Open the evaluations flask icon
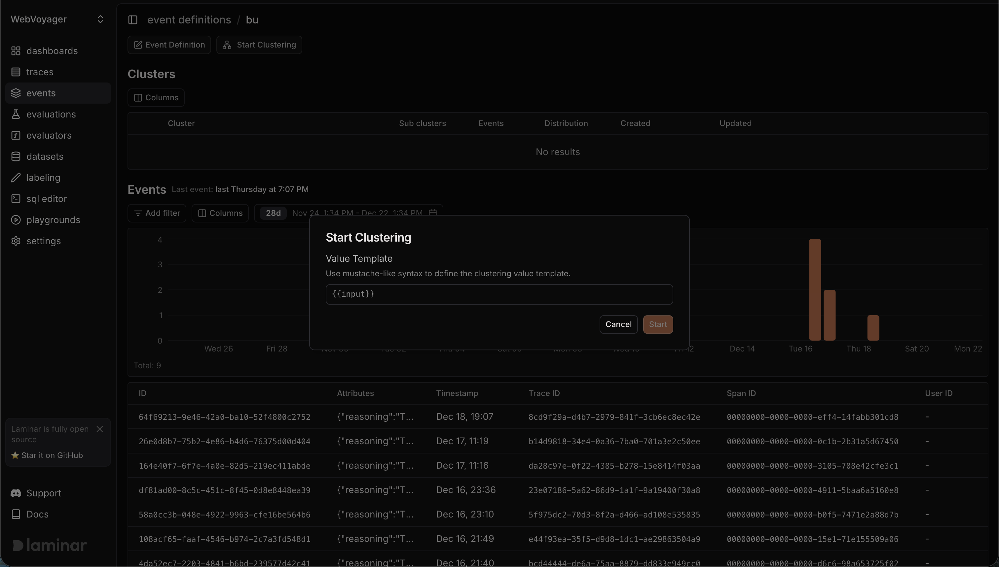The width and height of the screenshot is (999, 567). (x=16, y=114)
